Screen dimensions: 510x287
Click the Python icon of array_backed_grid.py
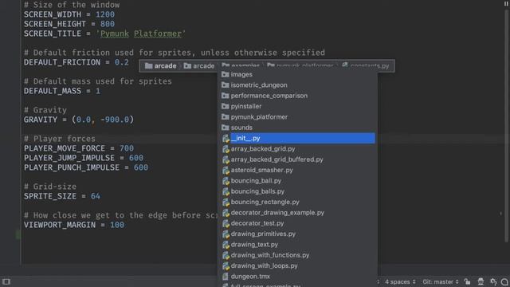(226, 149)
